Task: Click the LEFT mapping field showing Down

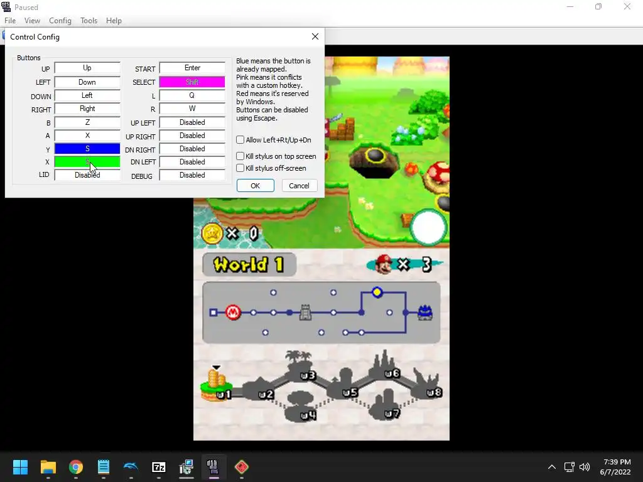Action: (x=87, y=82)
